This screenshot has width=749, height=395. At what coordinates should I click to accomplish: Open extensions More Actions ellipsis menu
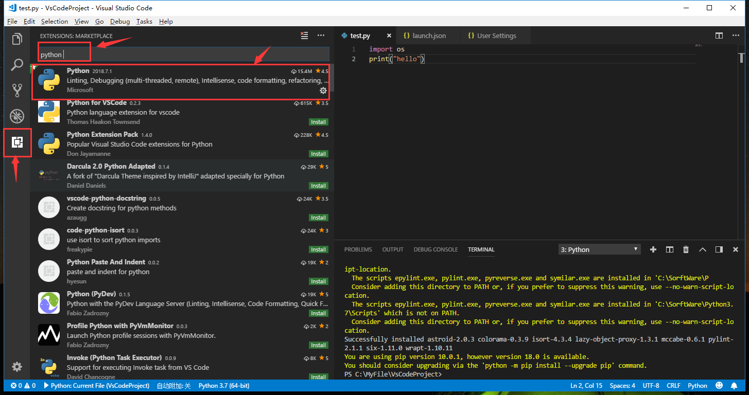tap(321, 35)
